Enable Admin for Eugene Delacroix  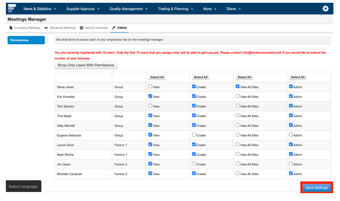pyautogui.click(x=291, y=135)
